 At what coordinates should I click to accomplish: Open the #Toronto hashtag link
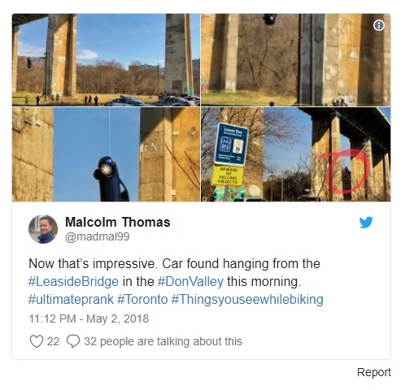click(x=142, y=300)
